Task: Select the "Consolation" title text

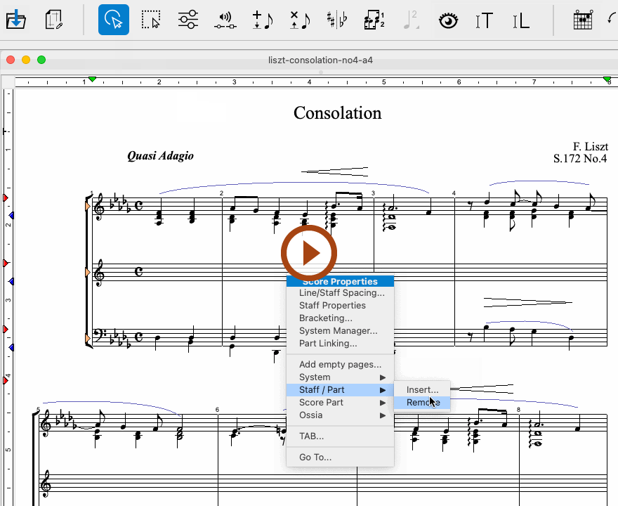Action: pos(337,112)
